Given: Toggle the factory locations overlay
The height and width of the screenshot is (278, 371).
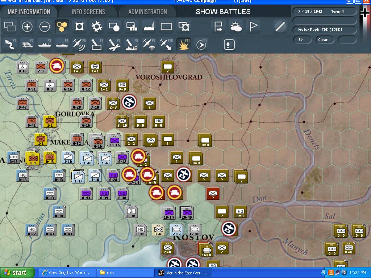Looking at the screenshot, I should [x=149, y=26].
